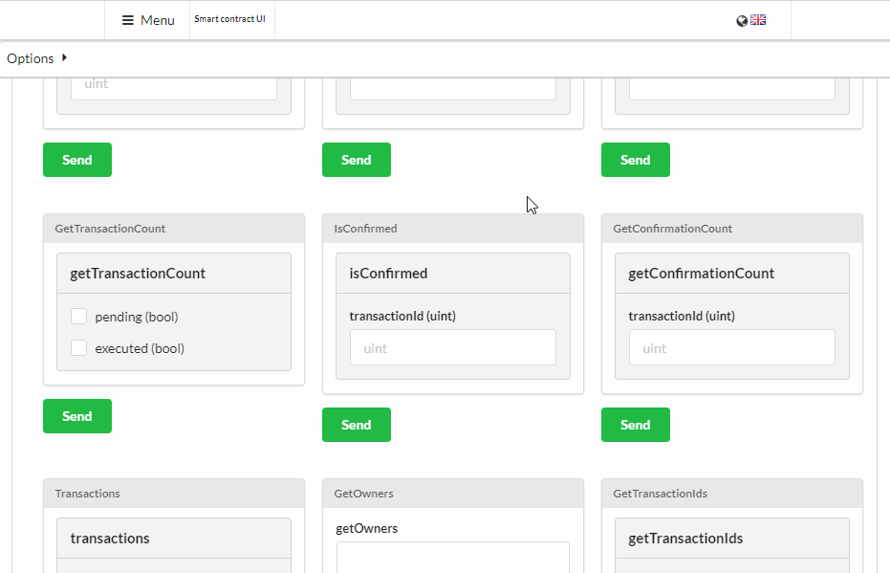Click the GetTransactionCount card header
The width and height of the screenshot is (890, 573).
coord(174,229)
